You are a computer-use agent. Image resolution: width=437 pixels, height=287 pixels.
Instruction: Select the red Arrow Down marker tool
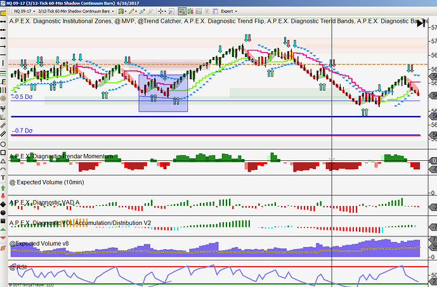pyautogui.click(x=3, y=196)
